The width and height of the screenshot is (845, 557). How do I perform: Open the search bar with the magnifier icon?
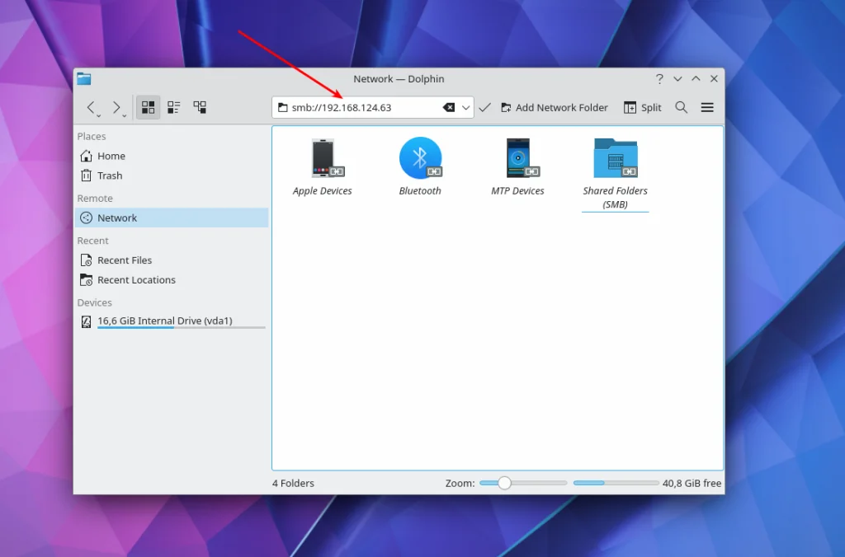tap(682, 107)
